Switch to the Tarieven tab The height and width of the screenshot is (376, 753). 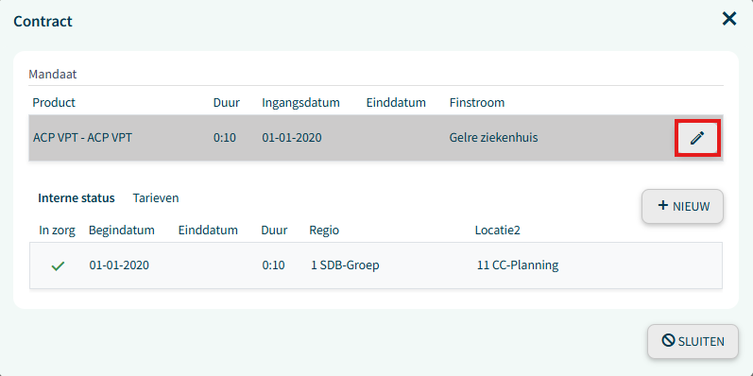pos(156,197)
